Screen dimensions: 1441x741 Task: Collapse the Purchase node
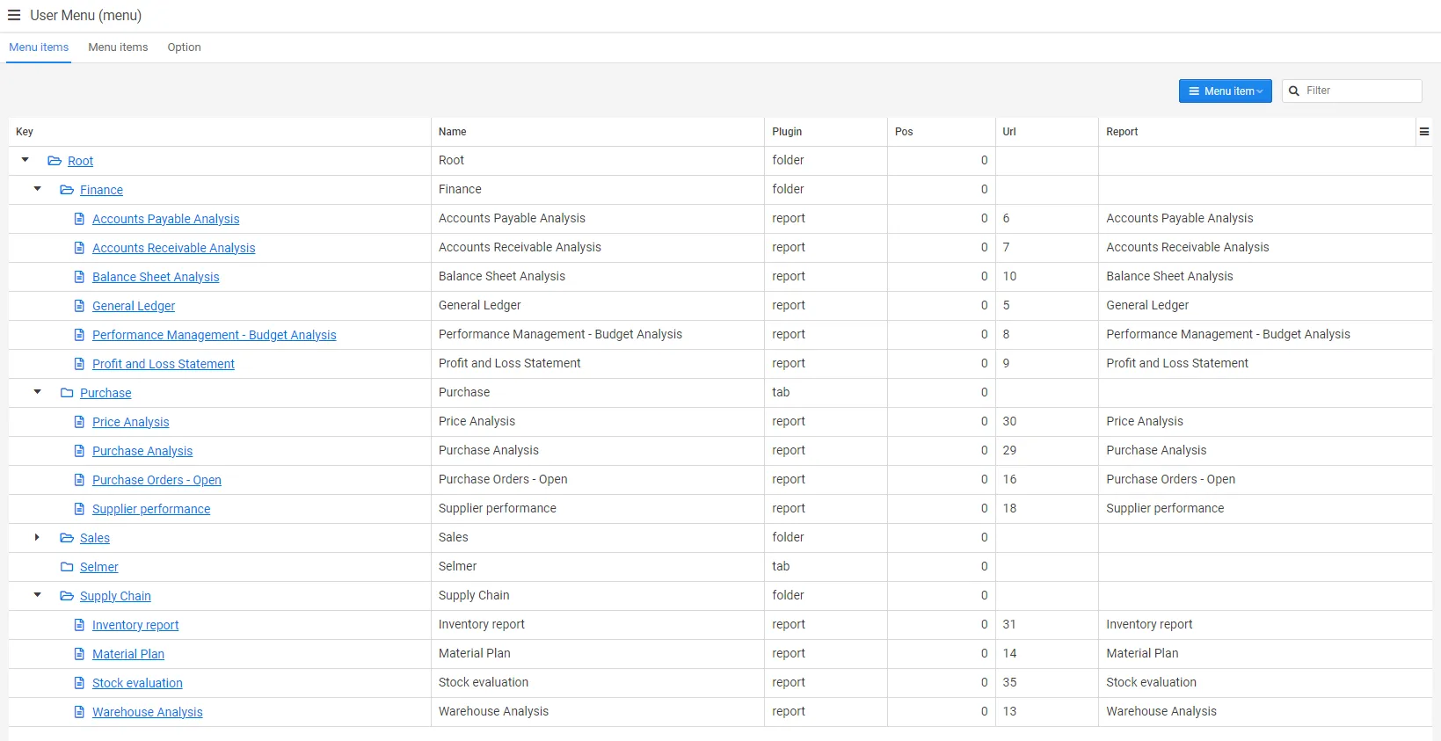point(37,392)
